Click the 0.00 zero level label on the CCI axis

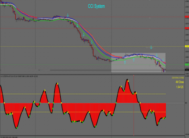[186, 103]
